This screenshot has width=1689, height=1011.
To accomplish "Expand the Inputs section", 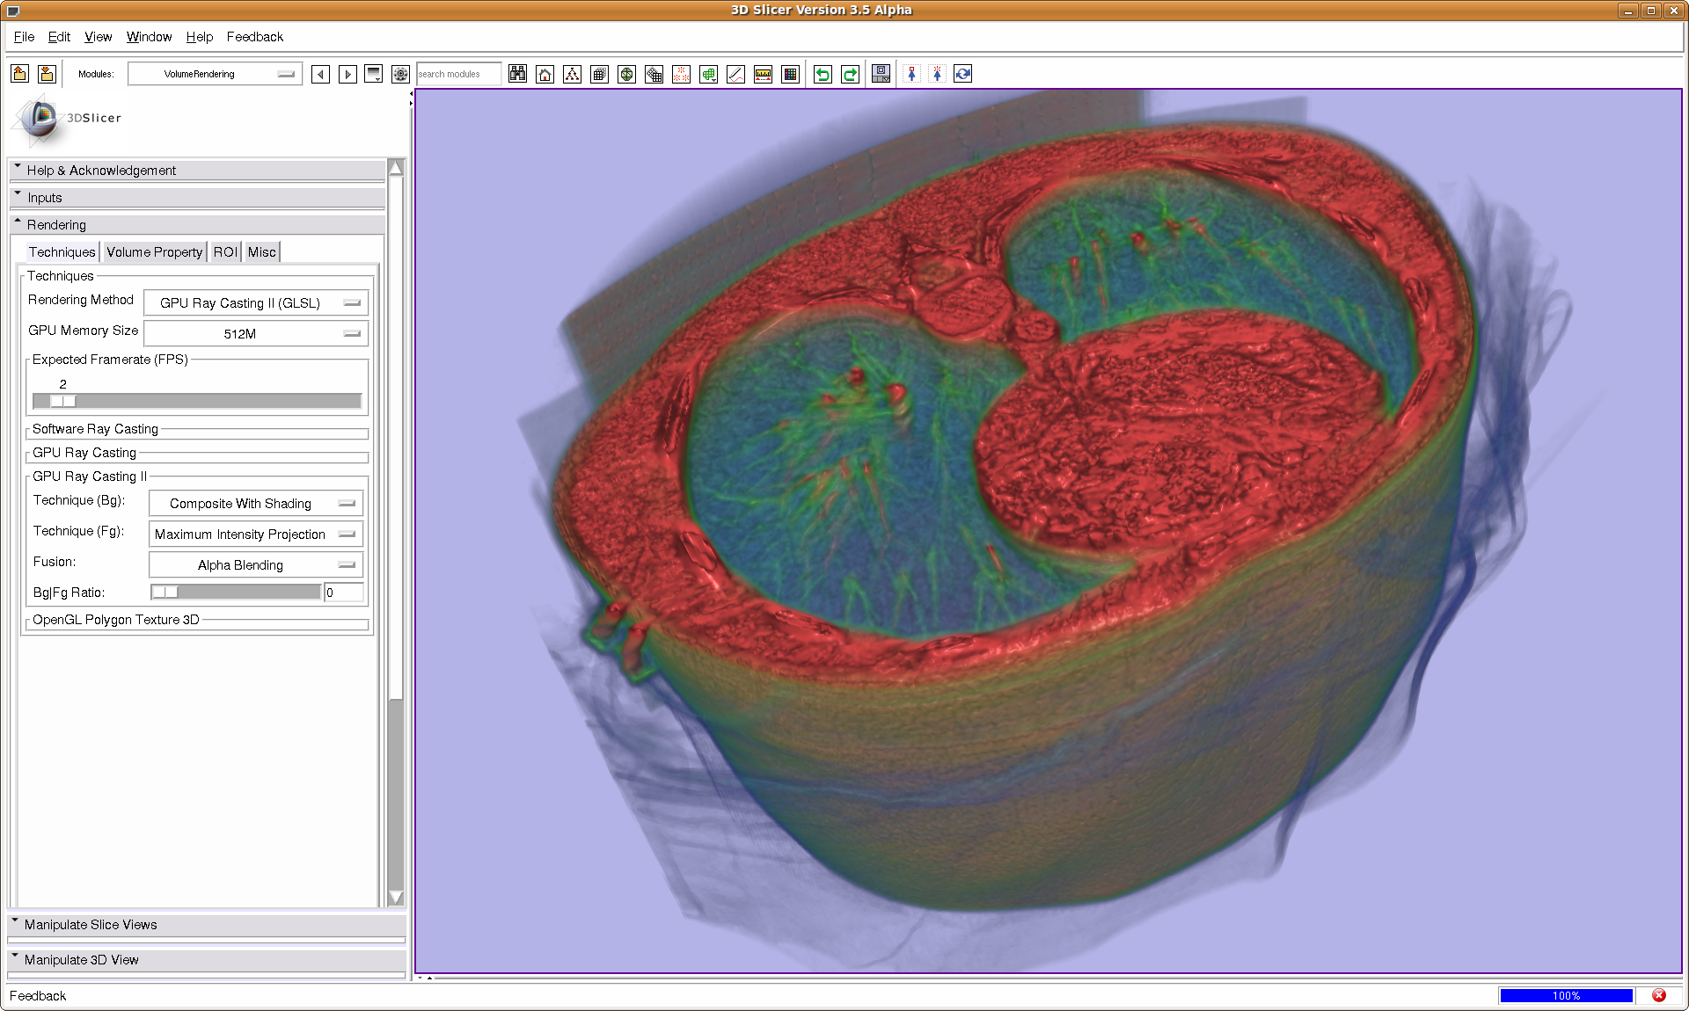I will (x=44, y=198).
